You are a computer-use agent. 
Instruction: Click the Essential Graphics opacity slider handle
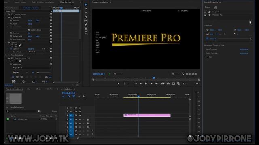pos(250,39)
